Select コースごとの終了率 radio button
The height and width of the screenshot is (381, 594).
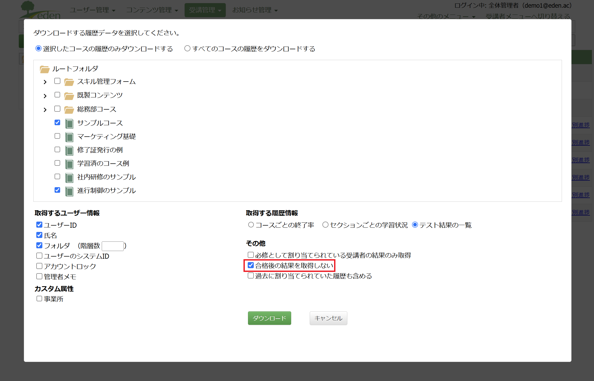point(251,225)
